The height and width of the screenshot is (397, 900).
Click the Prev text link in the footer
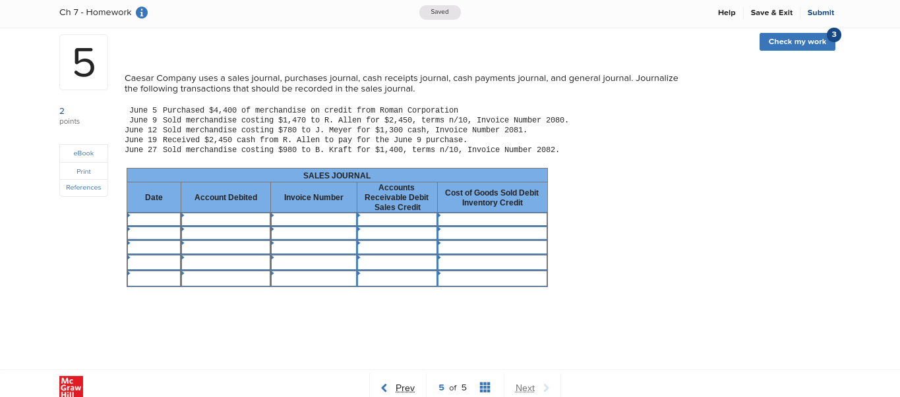pyautogui.click(x=405, y=387)
